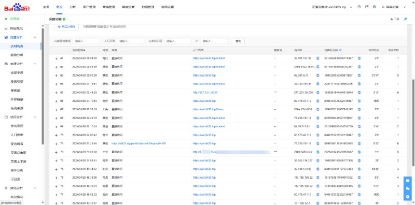Select 入口页面 in the sidebar
This screenshot has height=205, width=415.
pos(17,135)
